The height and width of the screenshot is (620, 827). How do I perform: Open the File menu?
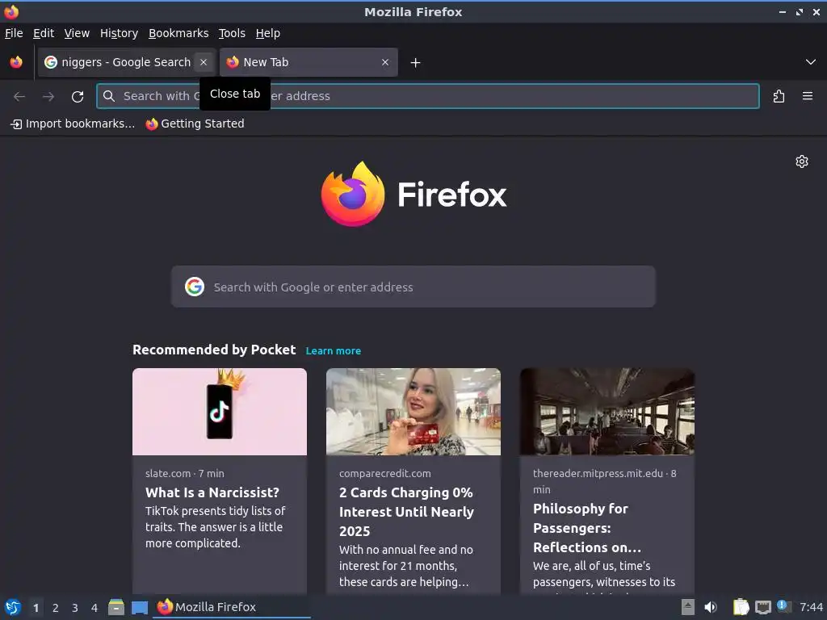(14, 33)
